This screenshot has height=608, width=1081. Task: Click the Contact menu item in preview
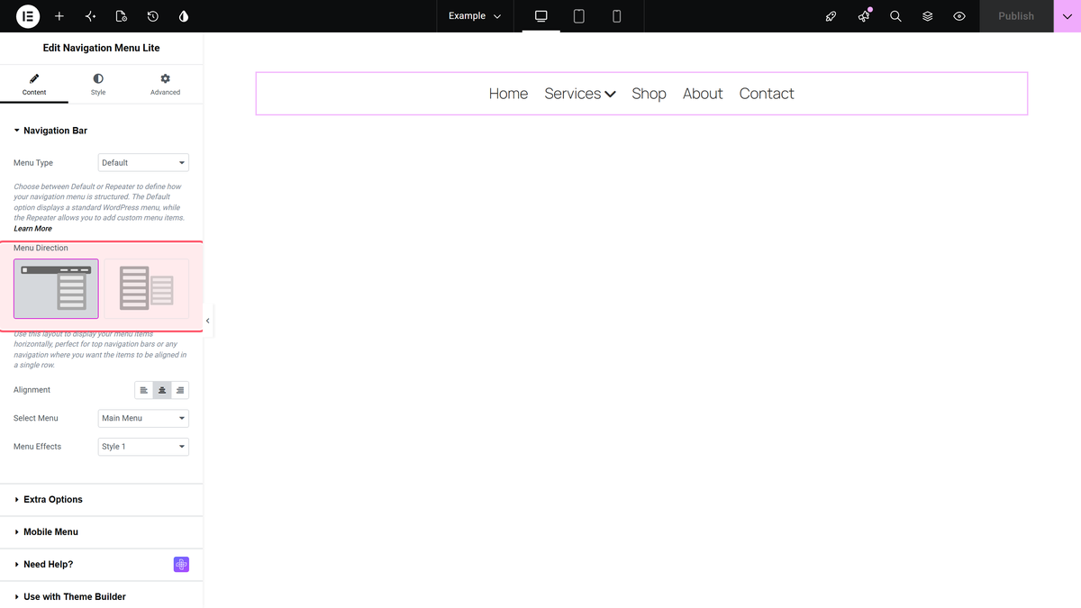(767, 94)
